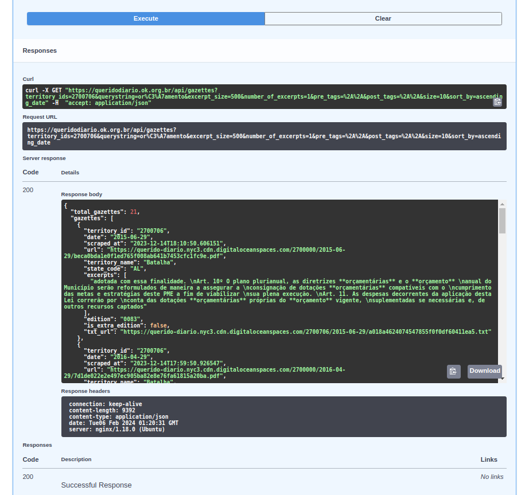Click the 2015-06-29 PDF url in response
The height and width of the screenshot is (495, 529).
(204, 253)
